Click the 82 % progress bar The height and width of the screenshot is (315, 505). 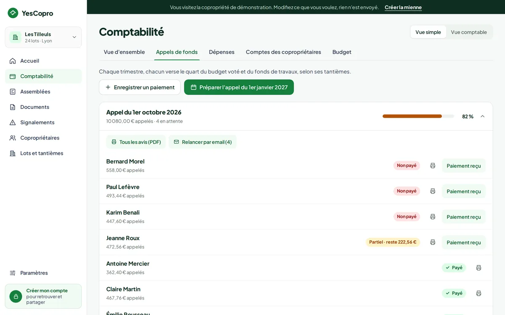418,116
